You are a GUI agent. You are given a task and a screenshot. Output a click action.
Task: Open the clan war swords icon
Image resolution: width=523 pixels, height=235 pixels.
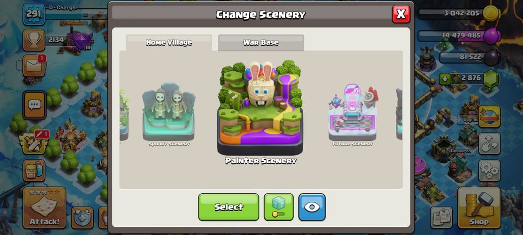pos(34,142)
